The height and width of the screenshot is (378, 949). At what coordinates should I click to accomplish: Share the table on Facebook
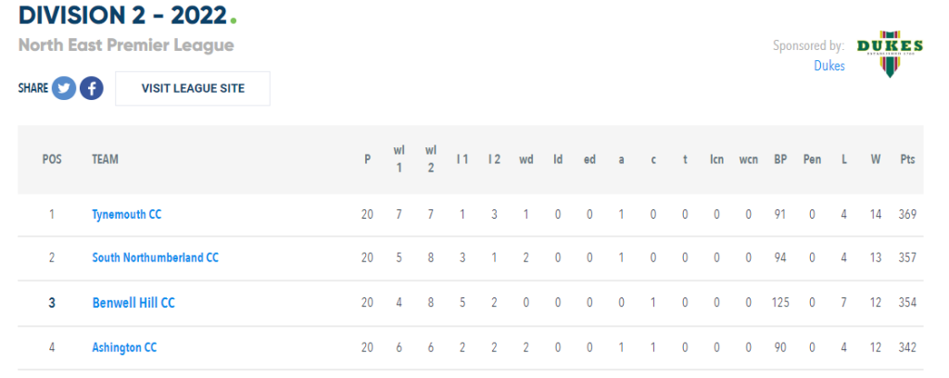tap(92, 88)
